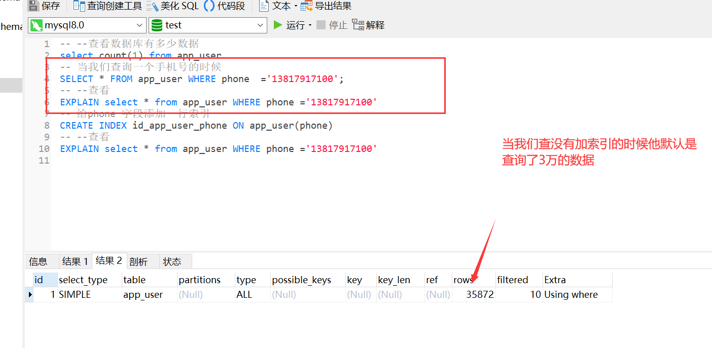Select the 35872 rows value cell
The image size is (712, 348).
474,294
